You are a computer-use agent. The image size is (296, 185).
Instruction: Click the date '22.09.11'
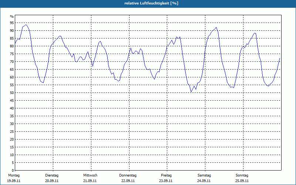tap(128, 181)
